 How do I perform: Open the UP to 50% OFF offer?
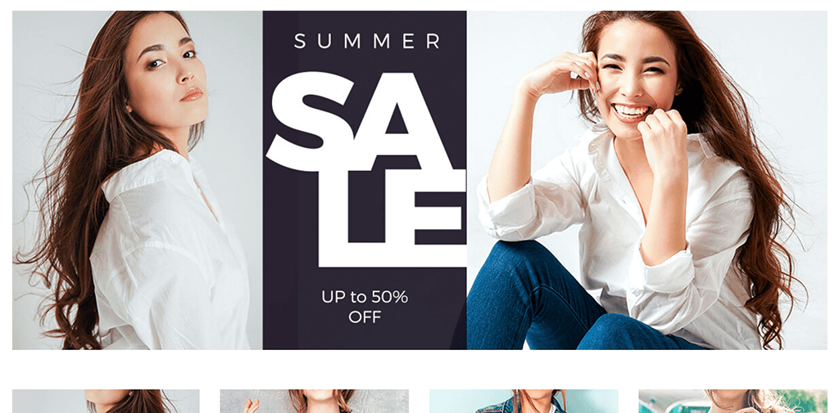pos(365,308)
